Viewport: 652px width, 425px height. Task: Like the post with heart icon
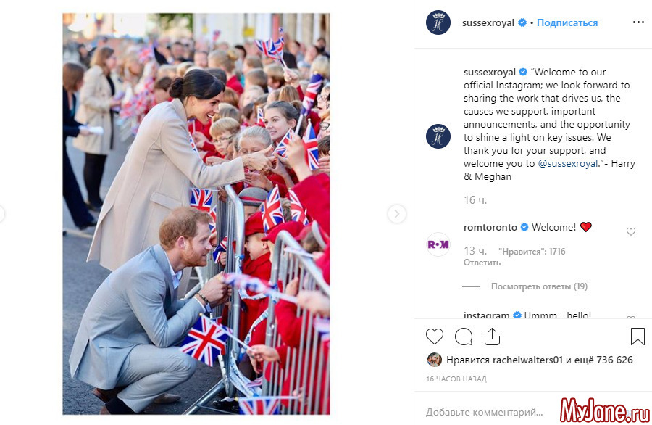coord(435,337)
